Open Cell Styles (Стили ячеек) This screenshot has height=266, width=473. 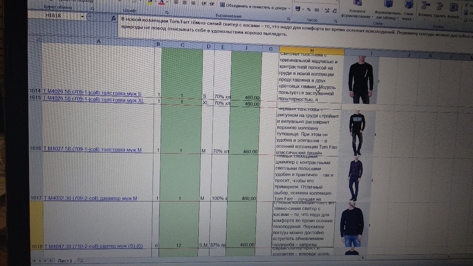point(408,10)
